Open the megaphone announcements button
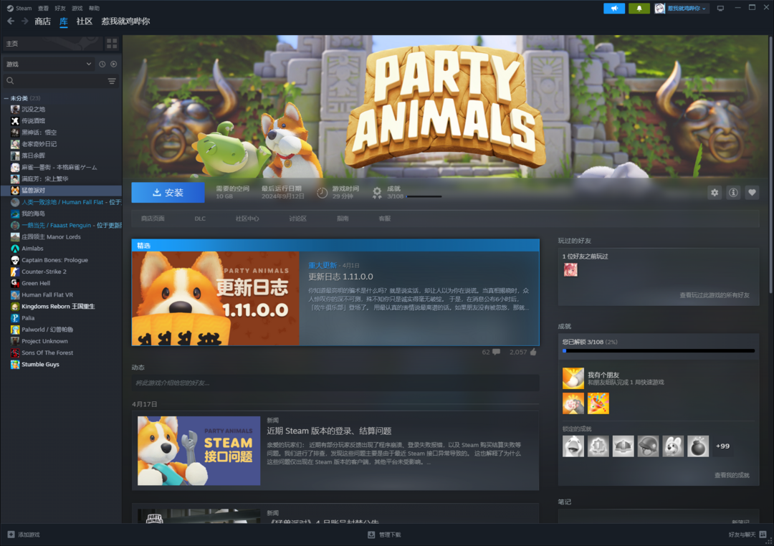Screen dimensions: 774x546 tap(614, 9)
